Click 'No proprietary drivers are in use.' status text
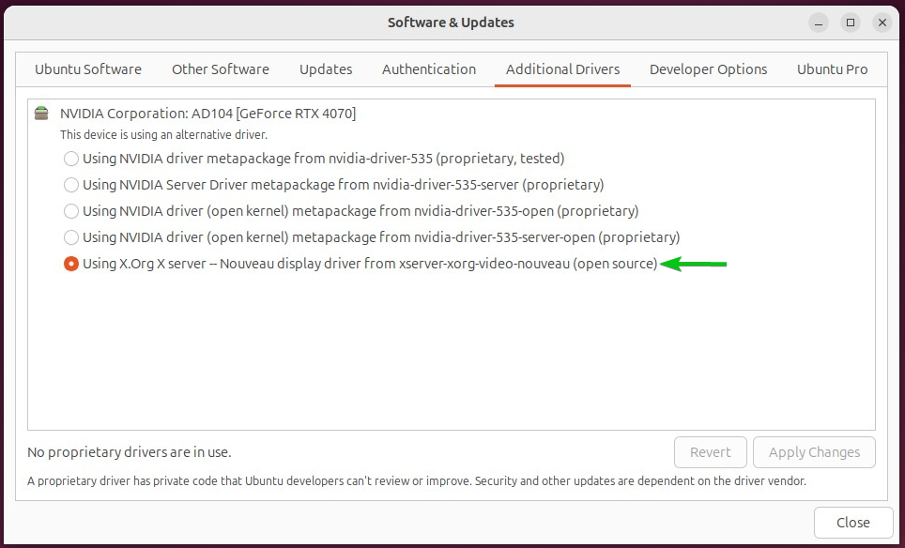Image resolution: width=905 pixels, height=548 pixels. coord(130,452)
